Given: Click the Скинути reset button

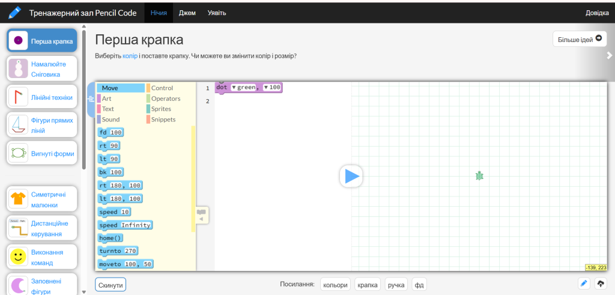Looking at the screenshot, I should tap(111, 285).
